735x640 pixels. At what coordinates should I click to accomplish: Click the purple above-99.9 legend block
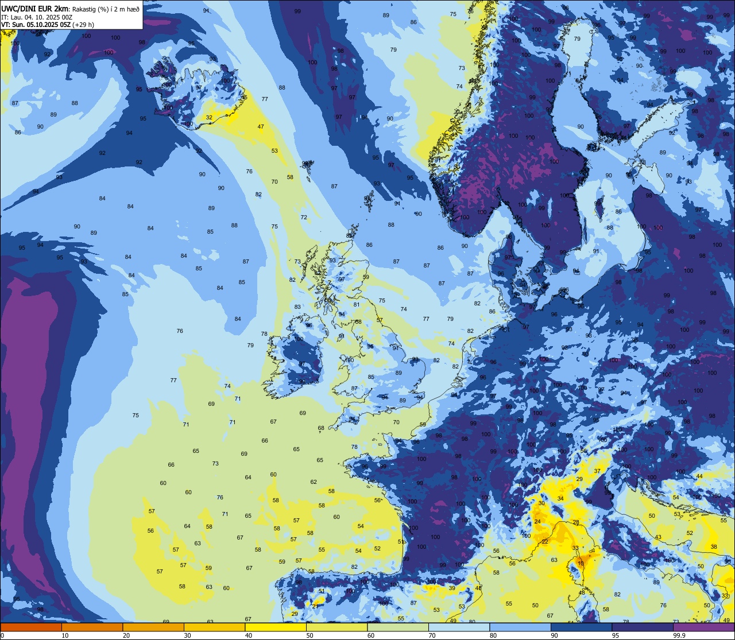click(x=703, y=627)
